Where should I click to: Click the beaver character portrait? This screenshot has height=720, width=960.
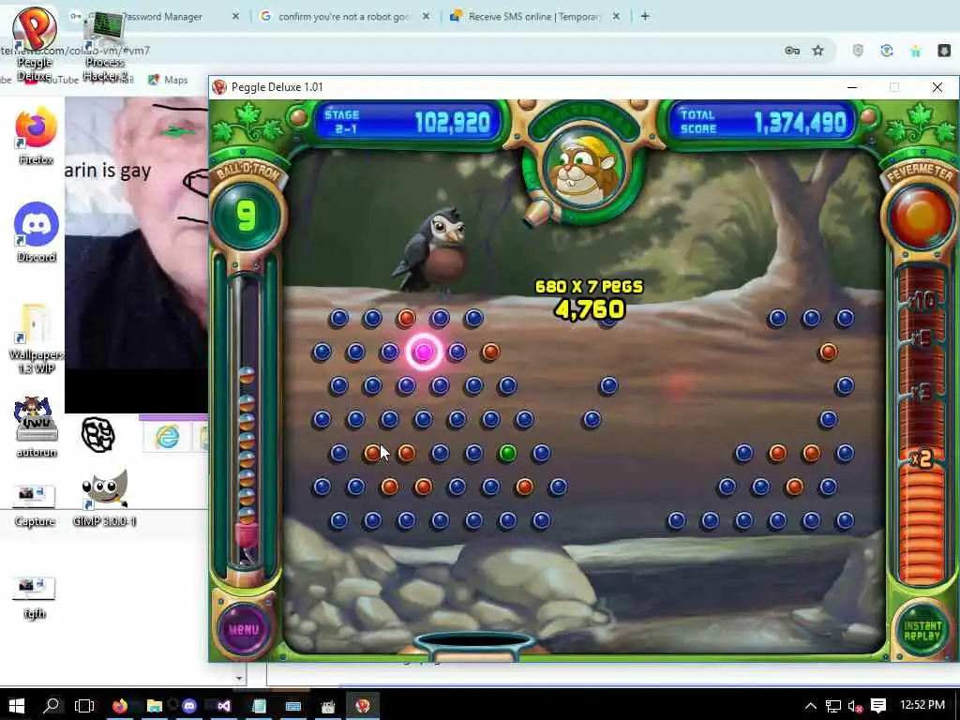[x=583, y=169]
